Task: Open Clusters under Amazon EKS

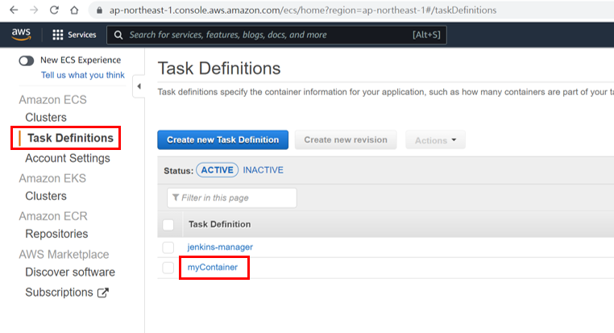Action: pyautogui.click(x=46, y=196)
